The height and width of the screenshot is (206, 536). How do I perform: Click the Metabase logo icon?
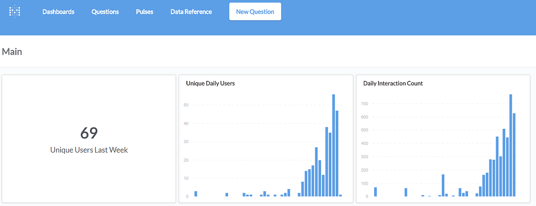pos(15,11)
